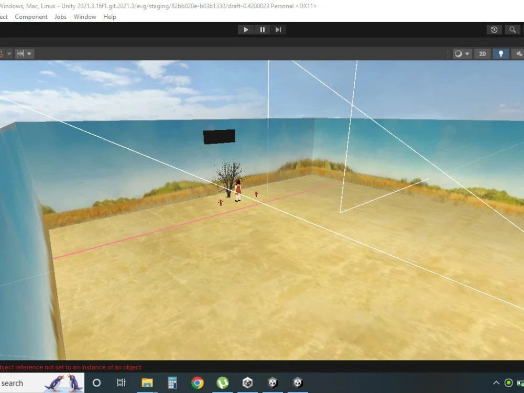Open the Window menu
524x393 pixels.
(x=84, y=16)
